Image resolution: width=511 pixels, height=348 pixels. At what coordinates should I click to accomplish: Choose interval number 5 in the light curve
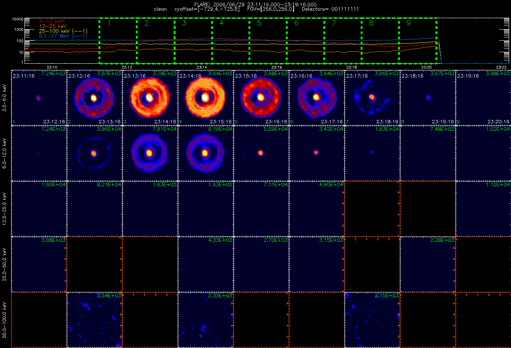click(x=259, y=23)
